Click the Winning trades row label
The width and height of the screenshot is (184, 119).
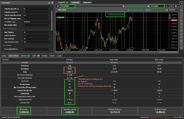point(25,84)
